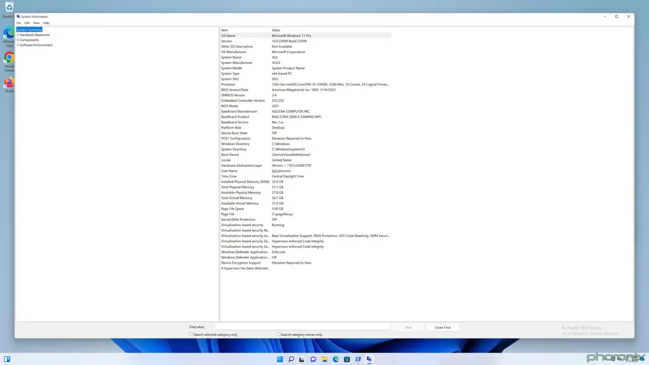Open File Explorer from the taskbar
The width and height of the screenshot is (649, 365).
coord(324,359)
